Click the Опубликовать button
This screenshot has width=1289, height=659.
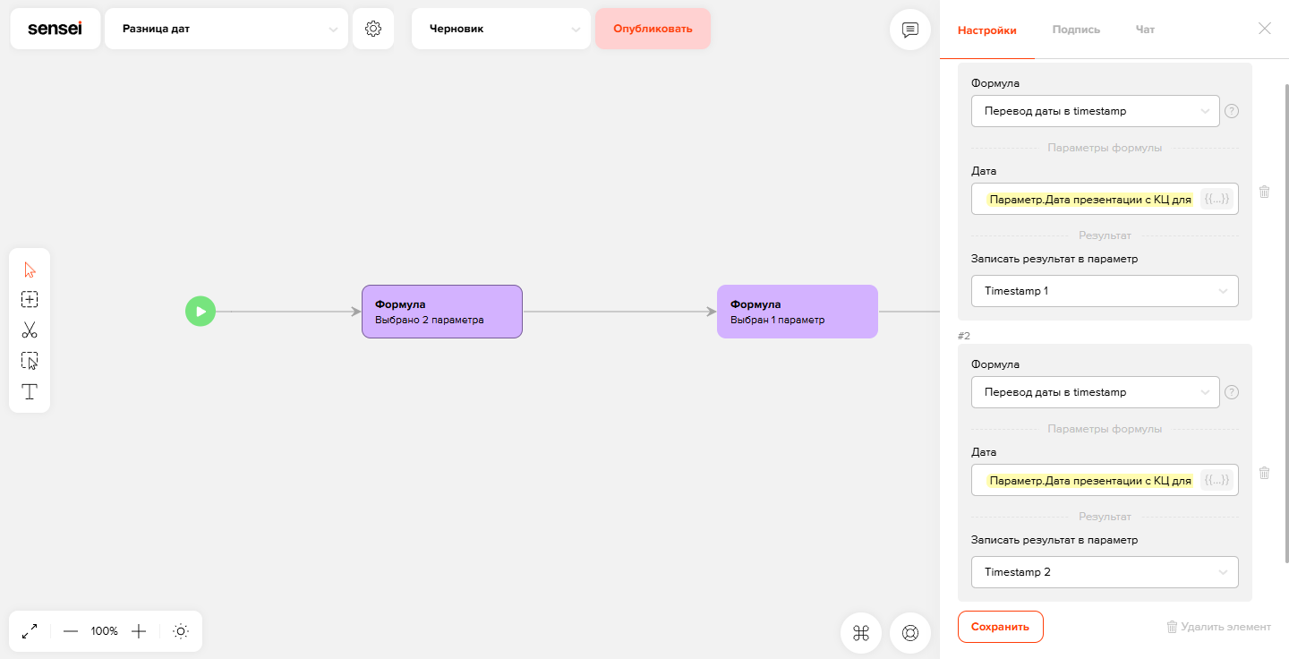coord(653,29)
